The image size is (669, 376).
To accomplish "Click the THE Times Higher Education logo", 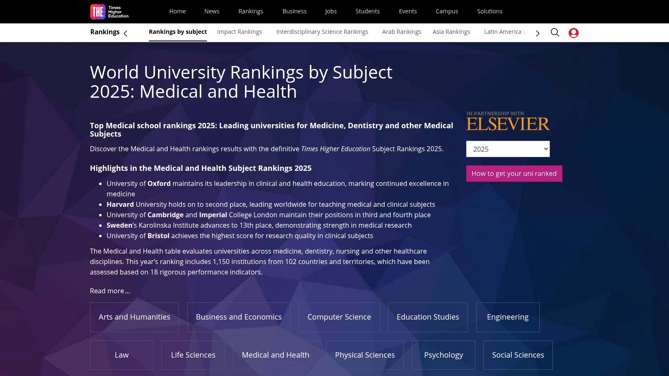I will point(109,11).
